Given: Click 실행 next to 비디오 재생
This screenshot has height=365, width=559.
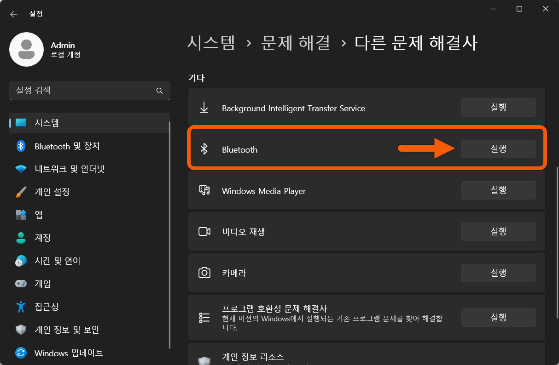Looking at the screenshot, I should point(498,232).
